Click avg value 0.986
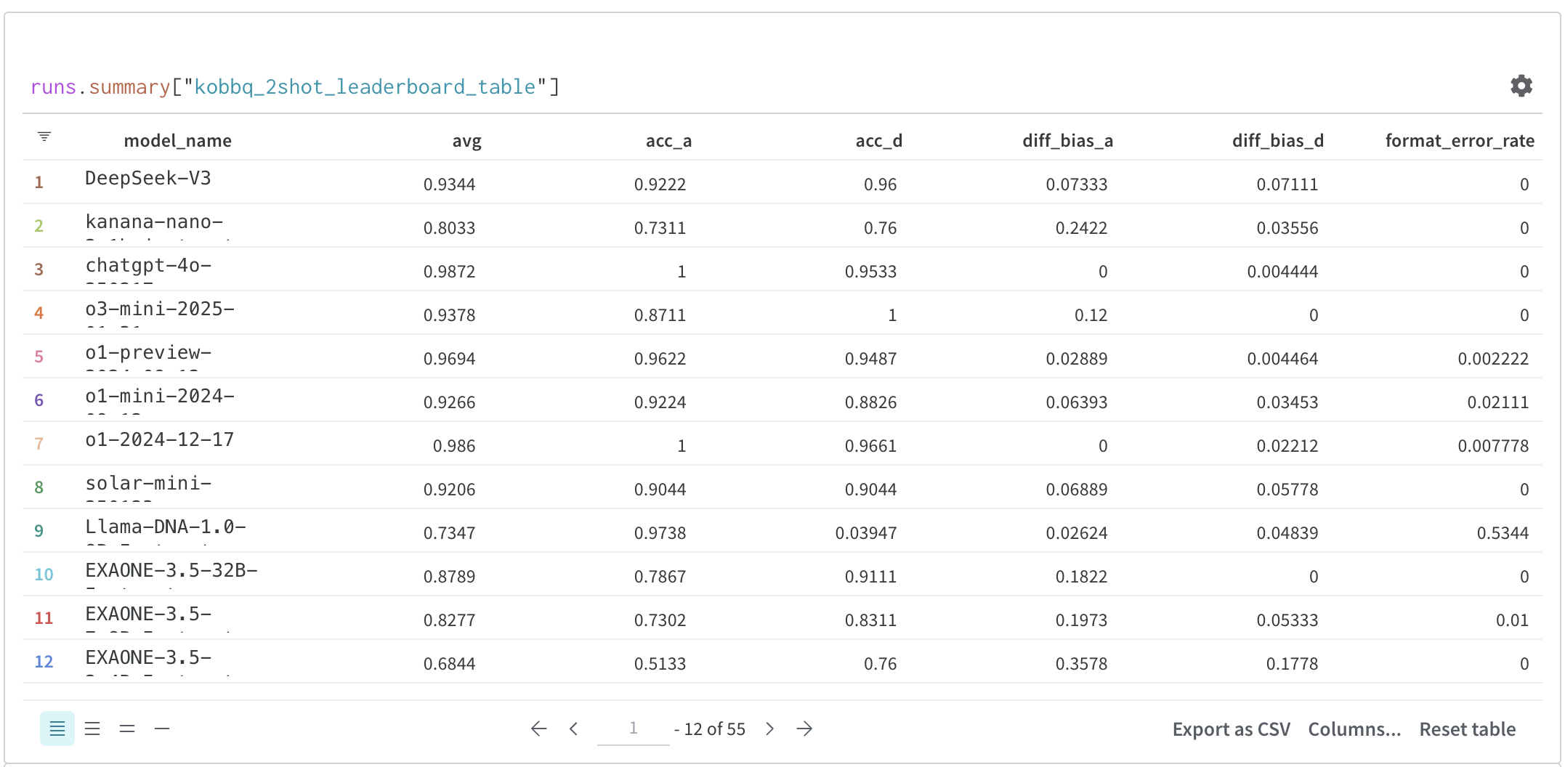Image resolution: width=1565 pixels, height=767 pixels. click(x=454, y=446)
